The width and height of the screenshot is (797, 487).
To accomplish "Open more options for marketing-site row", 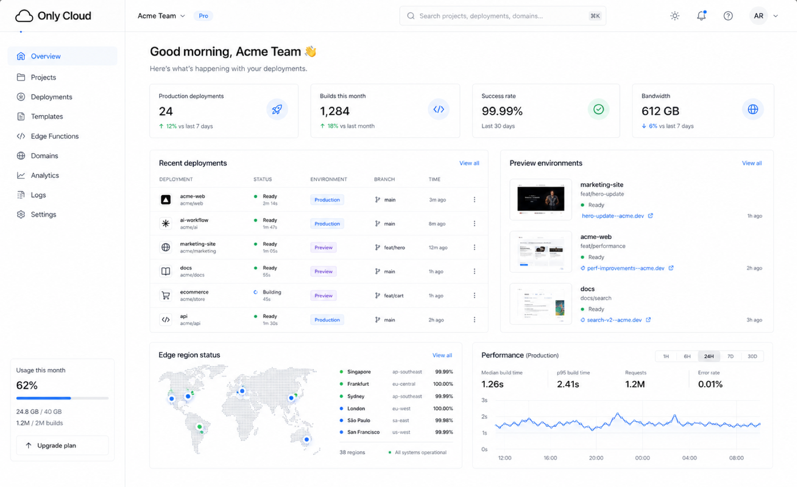I will point(474,247).
